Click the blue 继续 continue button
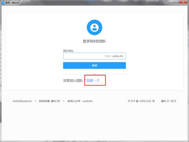 click(x=94, y=65)
